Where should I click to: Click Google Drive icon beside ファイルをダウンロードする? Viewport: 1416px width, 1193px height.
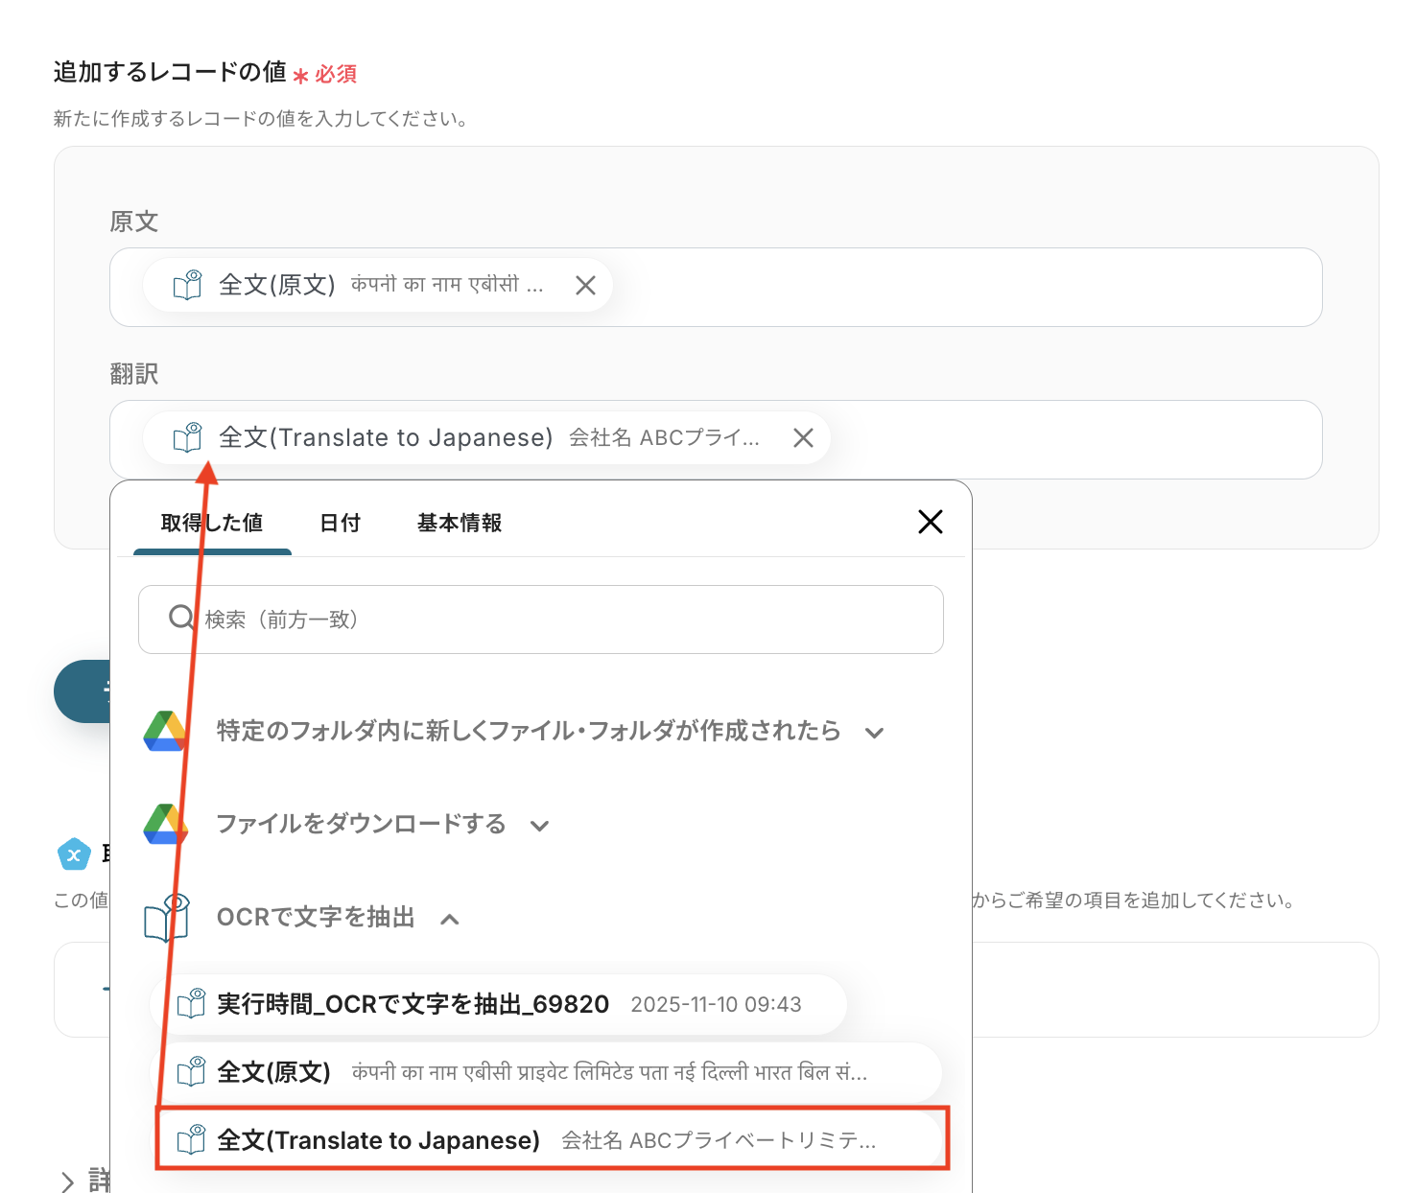coord(165,825)
